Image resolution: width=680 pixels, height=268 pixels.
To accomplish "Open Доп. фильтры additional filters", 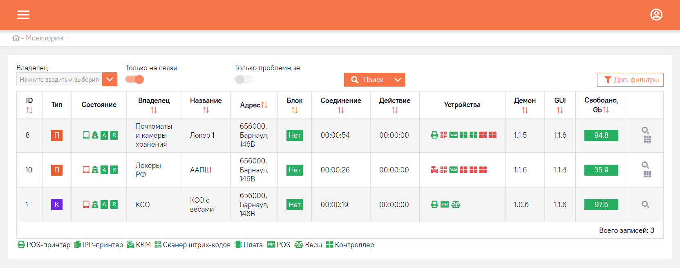I will pyautogui.click(x=630, y=80).
